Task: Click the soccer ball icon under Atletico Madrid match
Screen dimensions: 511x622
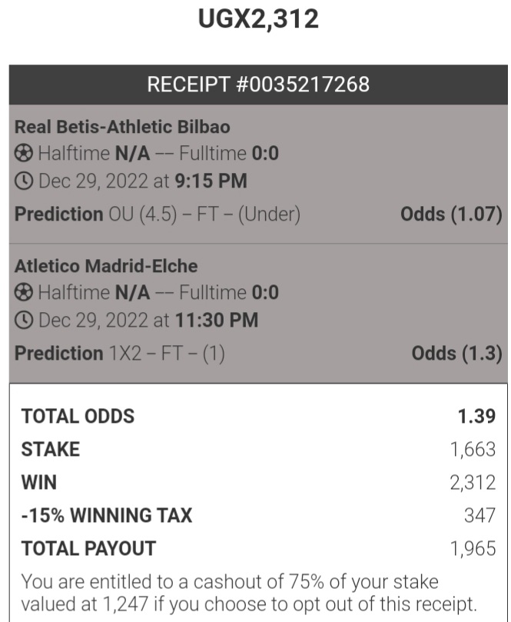Action: pyautogui.click(x=23, y=293)
